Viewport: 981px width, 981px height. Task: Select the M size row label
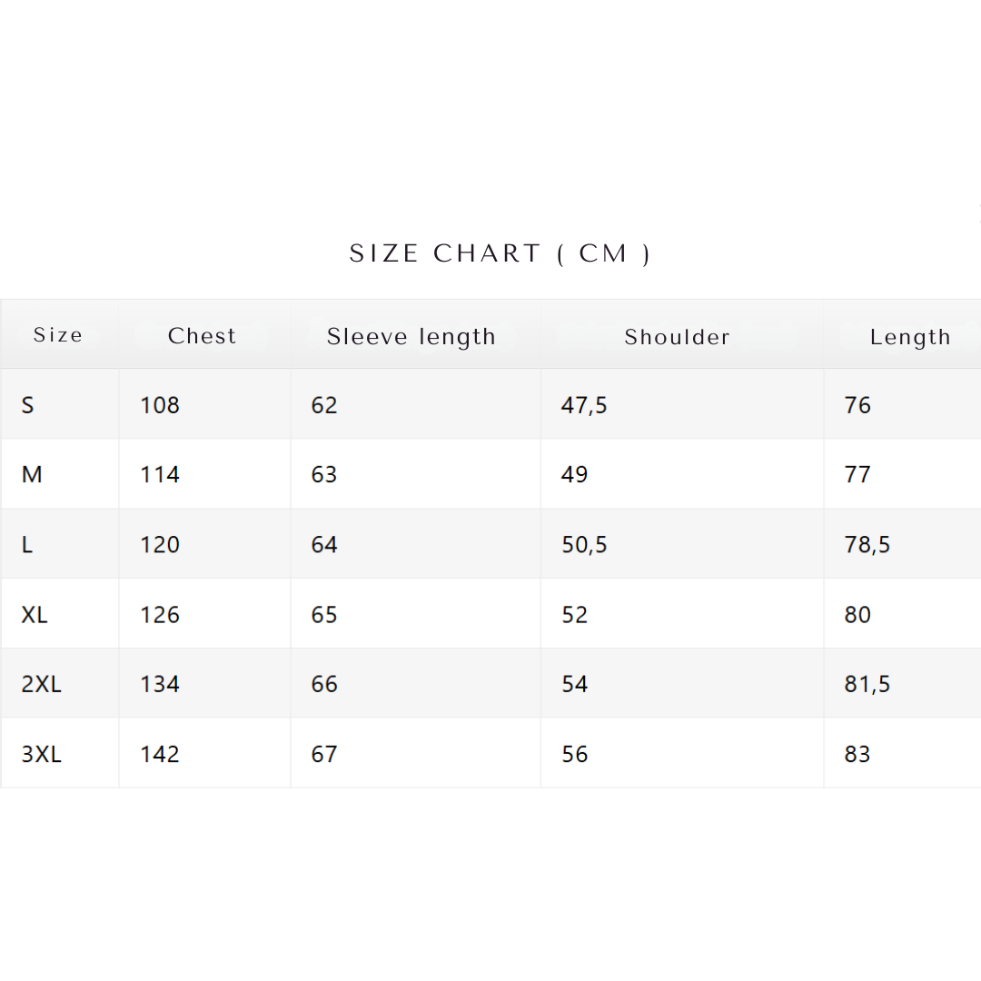(x=32, y=474)
